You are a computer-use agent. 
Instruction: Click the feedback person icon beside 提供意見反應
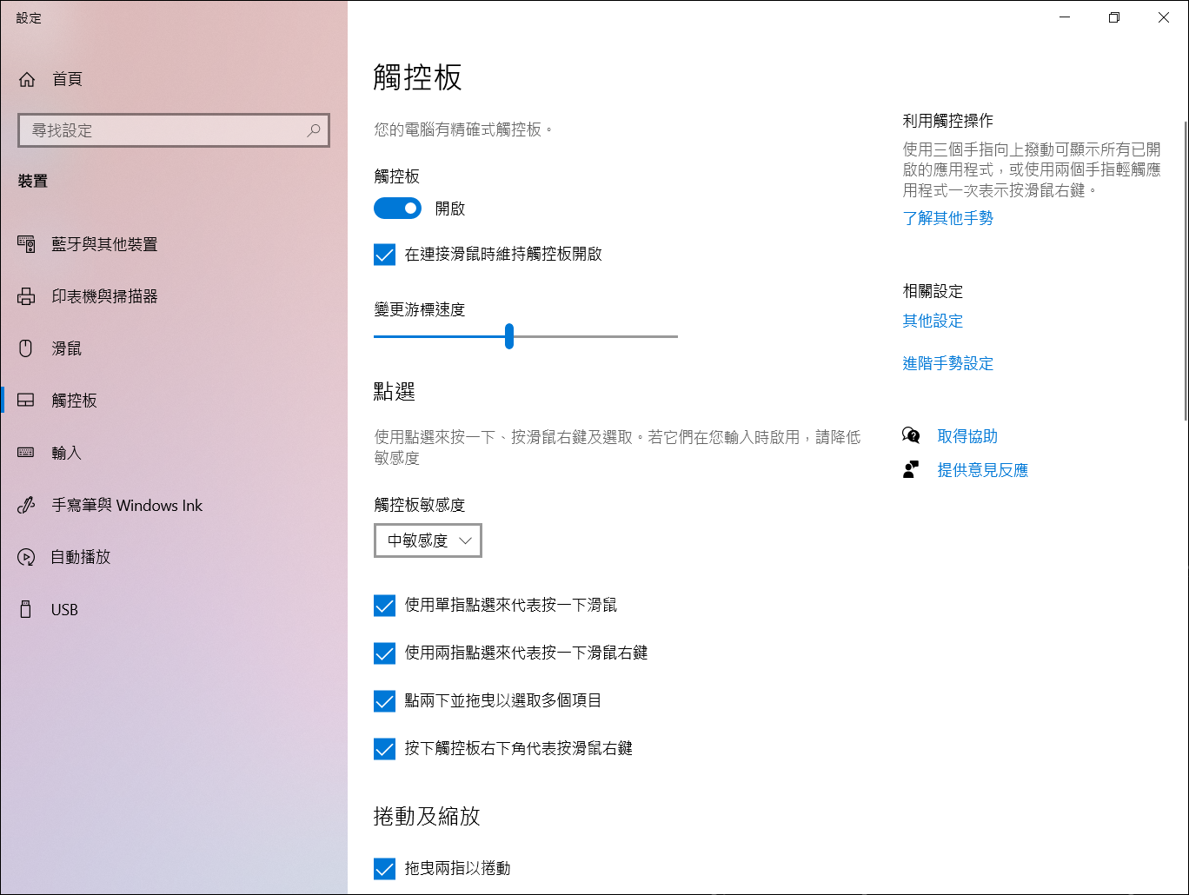(911, 470)
